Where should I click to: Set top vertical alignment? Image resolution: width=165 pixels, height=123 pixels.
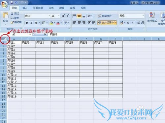pos(75,16)
